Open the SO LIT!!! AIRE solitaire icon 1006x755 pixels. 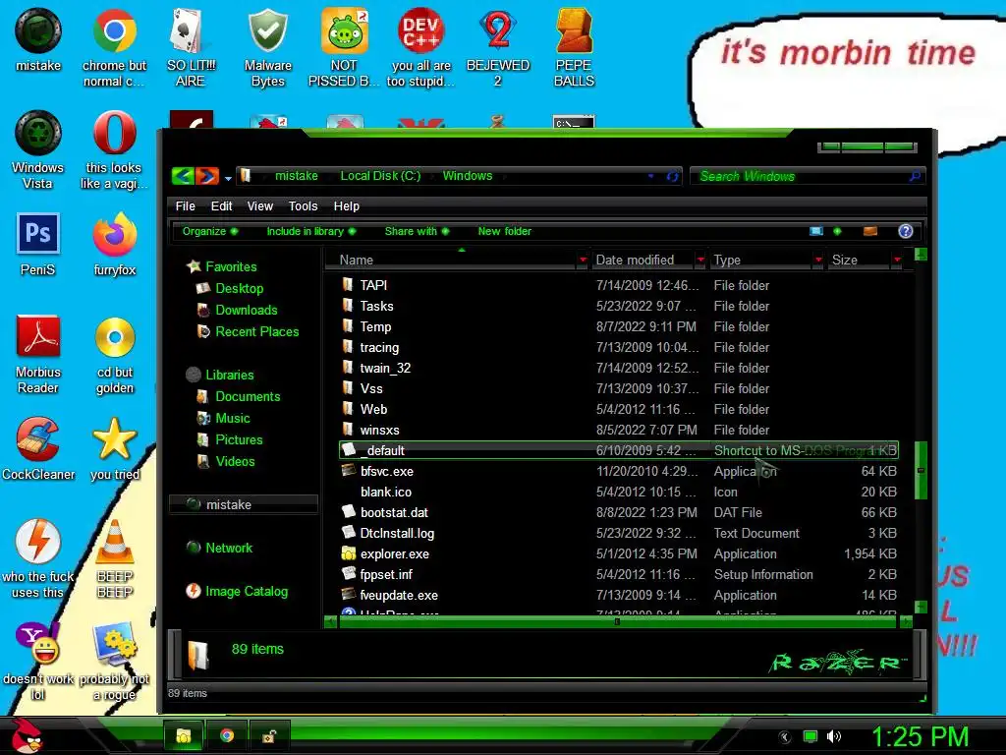[x=191, y=47]
